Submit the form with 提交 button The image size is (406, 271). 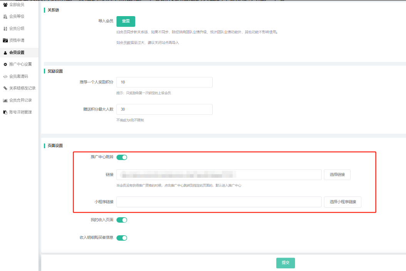pos(285,263)
